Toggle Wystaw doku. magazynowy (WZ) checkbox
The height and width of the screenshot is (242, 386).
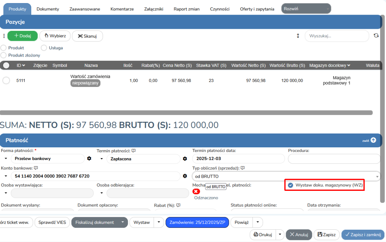[x=291, y=185]
